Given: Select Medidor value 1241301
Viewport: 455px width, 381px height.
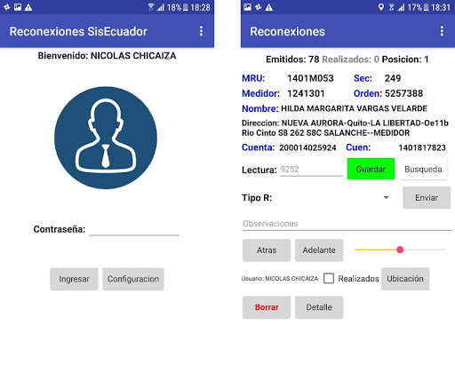Looking at the screenshot, I should click(306, 93).
